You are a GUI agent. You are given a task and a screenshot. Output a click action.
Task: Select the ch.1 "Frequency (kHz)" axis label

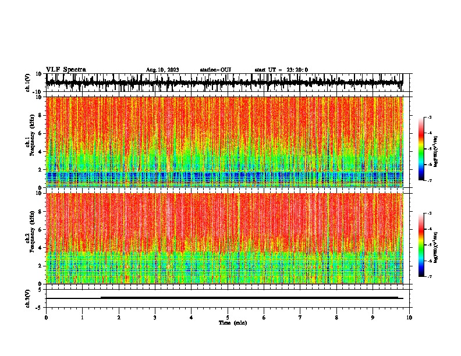(x=32, y=136)
